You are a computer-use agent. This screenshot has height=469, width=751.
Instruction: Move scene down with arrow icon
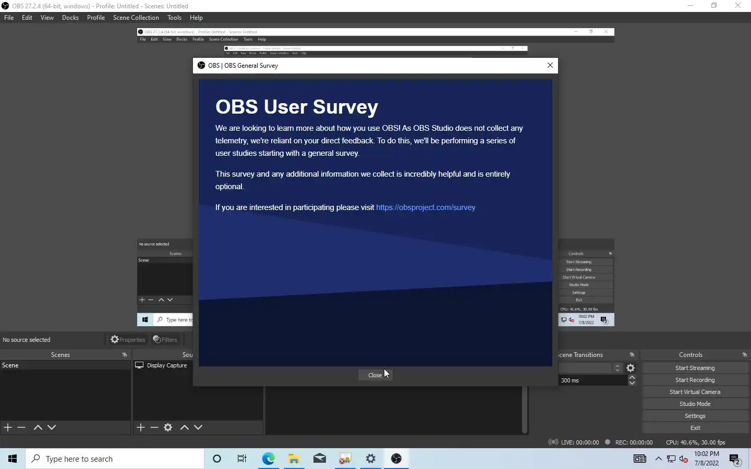click(x=52, y=427)
